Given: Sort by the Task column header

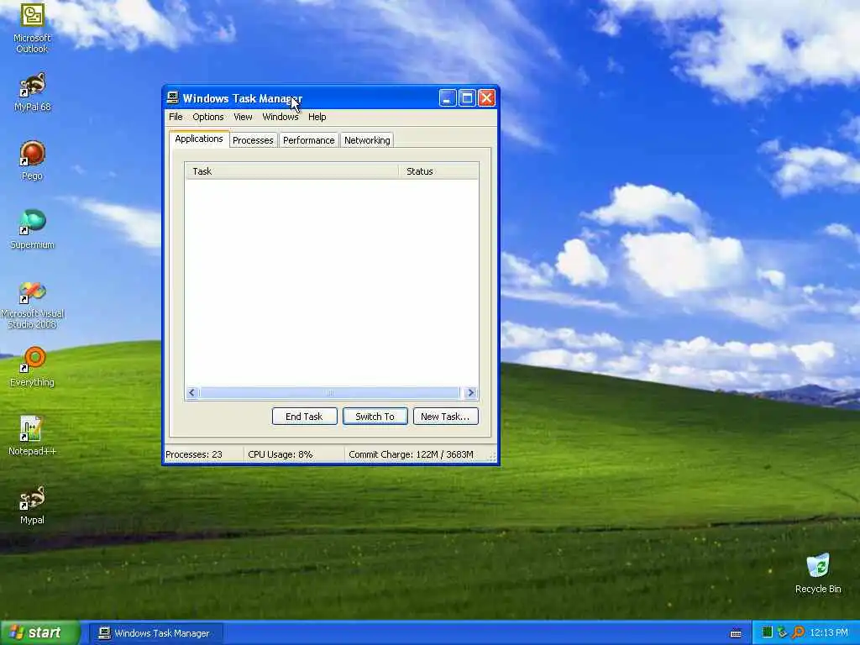Looking at the screenshot, I should coord(291,171).
